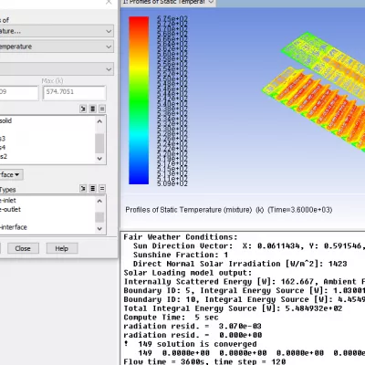Expand the New Surface 'face' dropdown button
Screen dimensions: 365x365
click(x=11, y=174)
